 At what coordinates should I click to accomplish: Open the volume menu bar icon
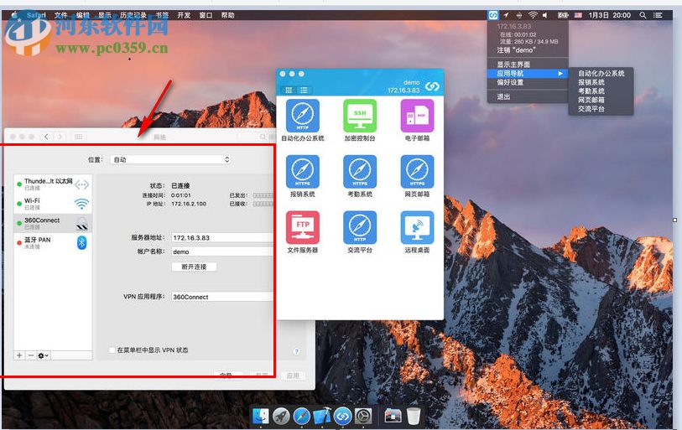[545, 15]
